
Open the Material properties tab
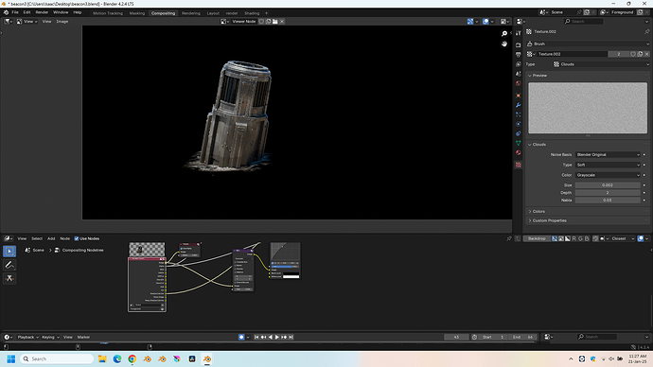(518, 152)
